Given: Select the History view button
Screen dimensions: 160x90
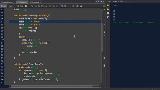Looking at the screenshot, I should pyautogui.click(x=11, y=6).
